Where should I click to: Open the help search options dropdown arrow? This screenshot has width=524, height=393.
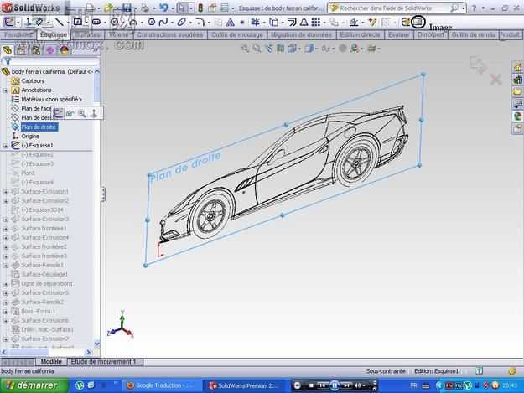tap(464, 8)
